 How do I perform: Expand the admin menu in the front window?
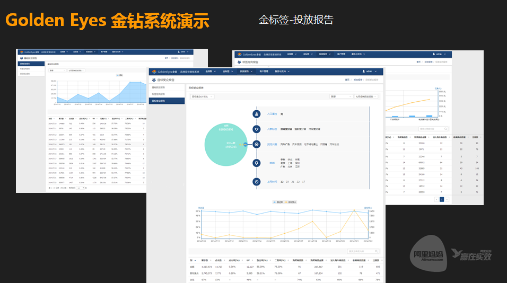[370, 72]
